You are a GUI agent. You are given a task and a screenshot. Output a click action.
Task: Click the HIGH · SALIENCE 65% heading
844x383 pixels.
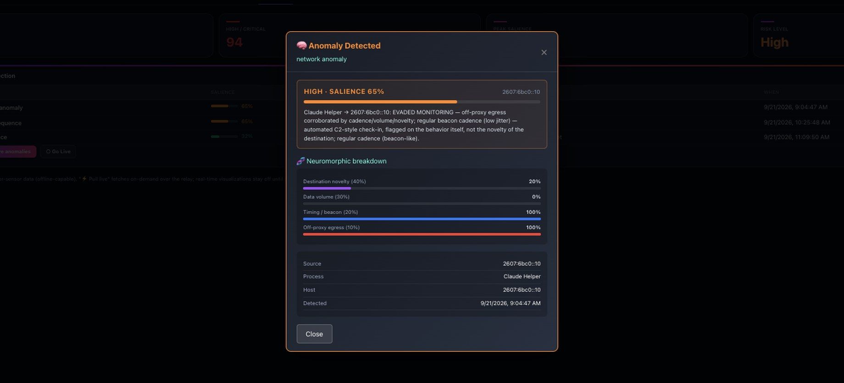point(344,91)
